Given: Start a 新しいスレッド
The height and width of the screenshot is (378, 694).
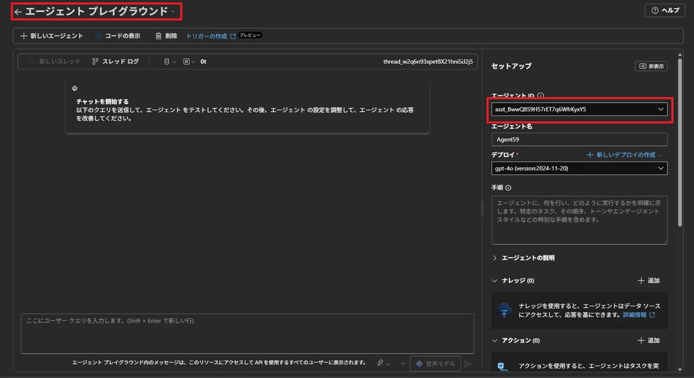Looking at the screenshot, I should click(55, 61).
